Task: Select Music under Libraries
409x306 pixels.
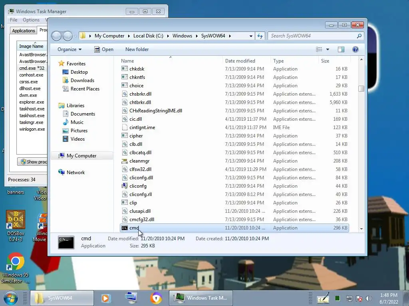Action: 77,122
